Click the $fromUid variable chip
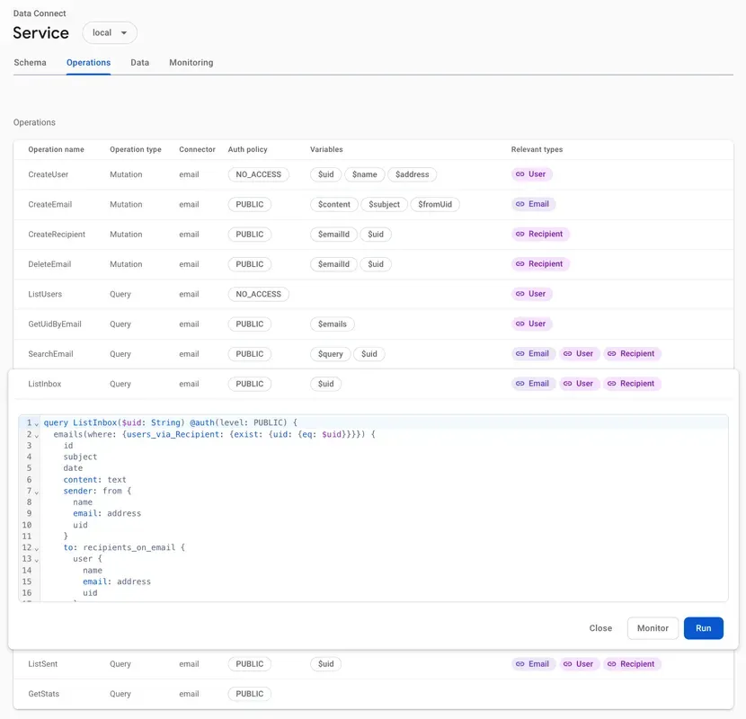 pyautogui.click(x=435, y=205)
